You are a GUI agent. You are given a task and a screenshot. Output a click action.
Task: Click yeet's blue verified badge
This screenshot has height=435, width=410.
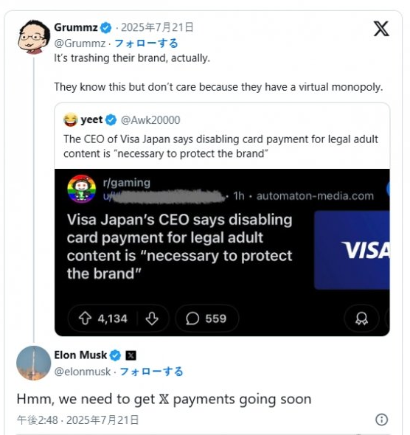click(111, 120)
